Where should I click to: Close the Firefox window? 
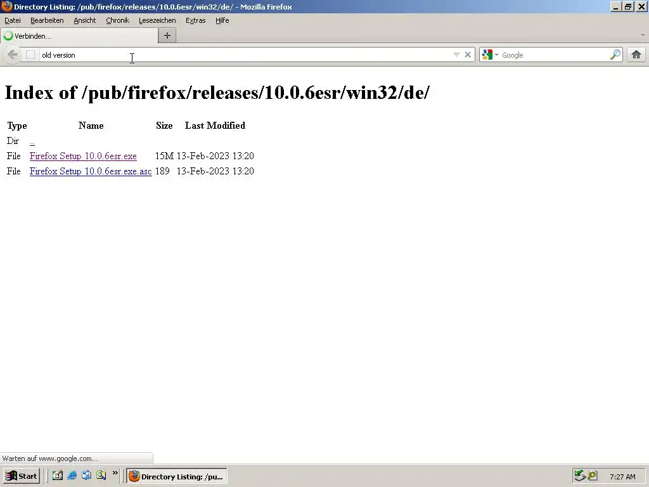click(641, 6)
